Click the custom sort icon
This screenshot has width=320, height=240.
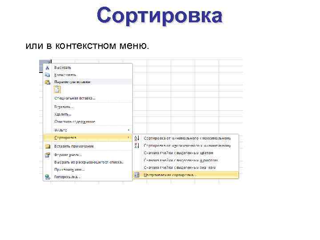[137, 175]
